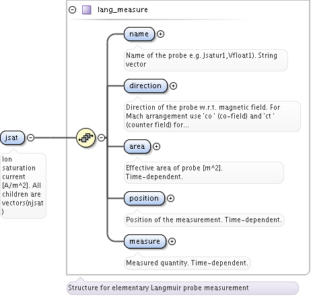Screen dimensions: 311x297
Task: Click the yellow sequence compositor icon
Action: 86,137
